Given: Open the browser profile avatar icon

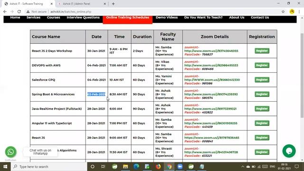Looking at the screenshot, I should [x=292, y=11].
